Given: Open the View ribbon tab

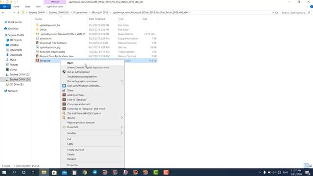Looking at the screenshot, I should tap(38, 6).
